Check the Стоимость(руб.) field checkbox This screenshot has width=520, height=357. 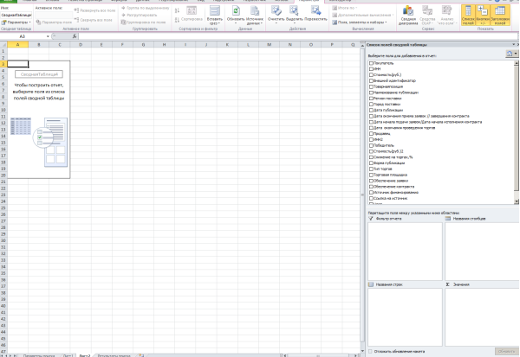tap(371, 75)
